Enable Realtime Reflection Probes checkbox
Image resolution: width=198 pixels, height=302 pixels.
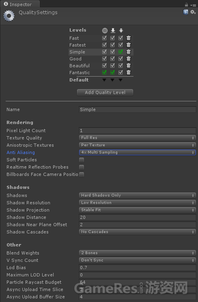click(x=82, y=167)
